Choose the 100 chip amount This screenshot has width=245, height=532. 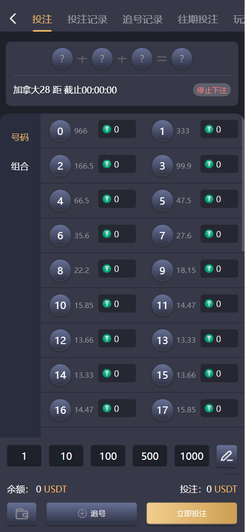coord(108,456)
